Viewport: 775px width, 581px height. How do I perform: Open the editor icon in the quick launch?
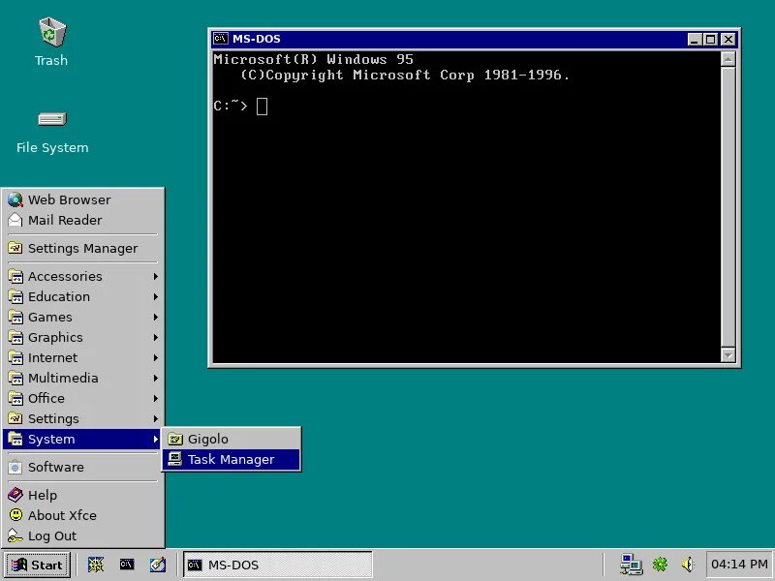coord(158,565)
